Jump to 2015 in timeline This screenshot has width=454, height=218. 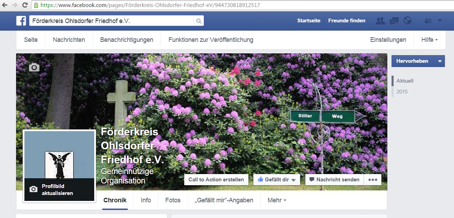402,92
